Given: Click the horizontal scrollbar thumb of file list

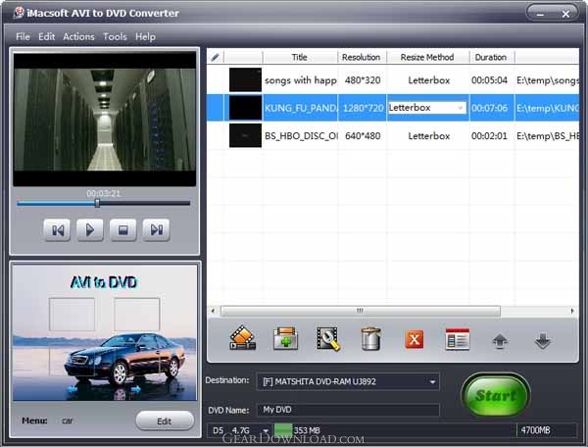Looking at the screenshot, I should (x=360, y=311).
